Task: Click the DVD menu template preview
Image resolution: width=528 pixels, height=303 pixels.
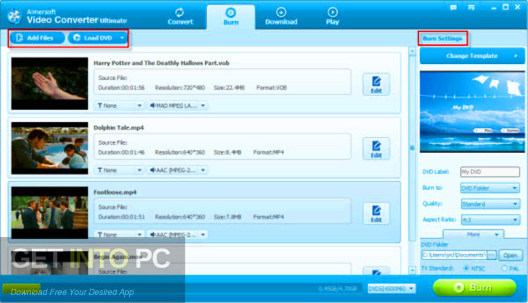Action: pos(472,112)
